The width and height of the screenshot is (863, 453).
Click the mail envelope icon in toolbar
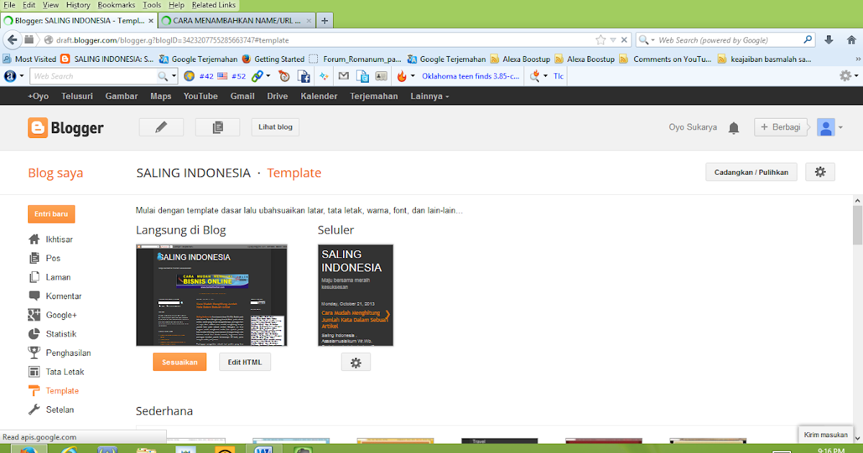pos(344,75)
